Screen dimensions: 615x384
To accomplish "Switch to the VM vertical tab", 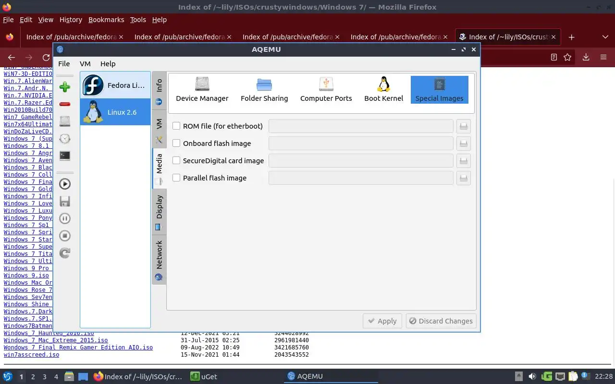I will tap(159, 130).
